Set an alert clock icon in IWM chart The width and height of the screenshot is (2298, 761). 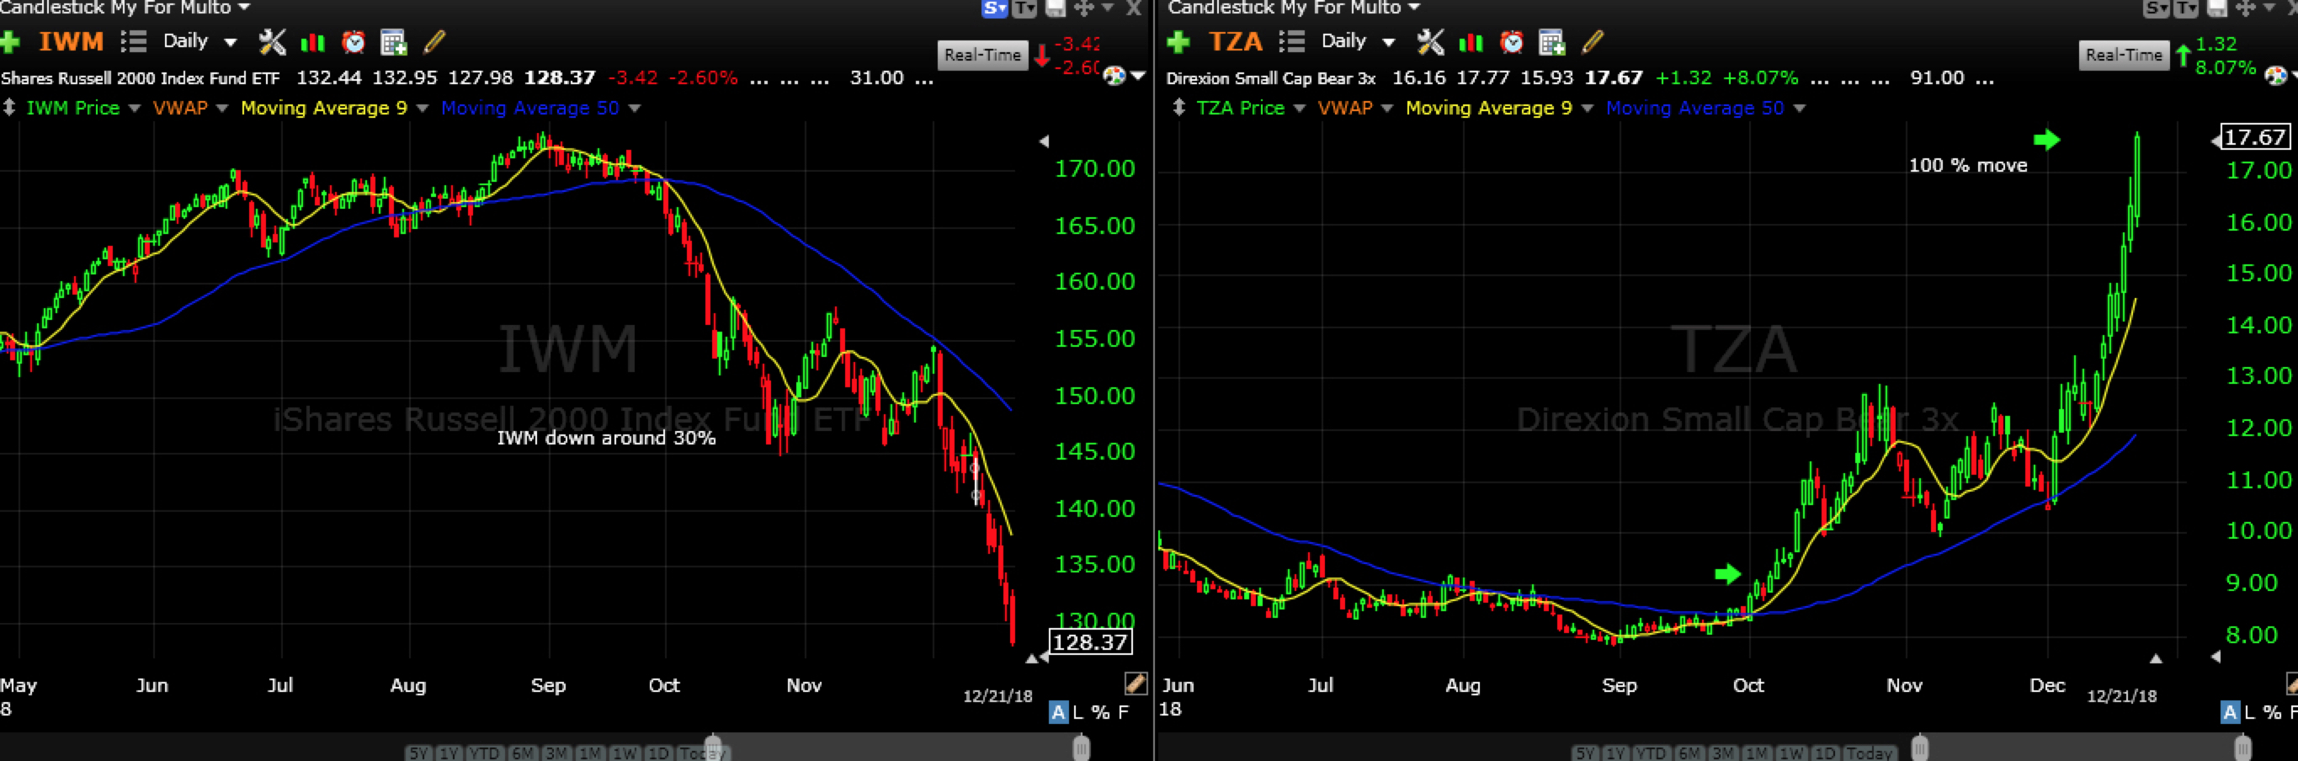(354, 42)
